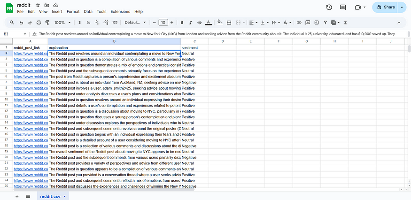Open the horizontal align dropdown
The image size is (411, 200).
tap(253, 23)
